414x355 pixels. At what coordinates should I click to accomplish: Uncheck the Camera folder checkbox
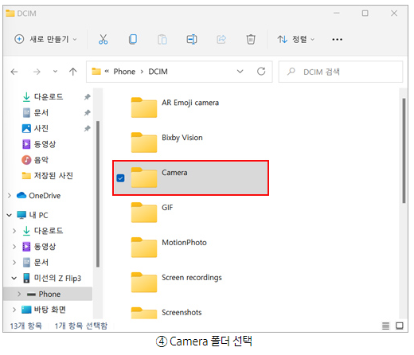point(120,178)
